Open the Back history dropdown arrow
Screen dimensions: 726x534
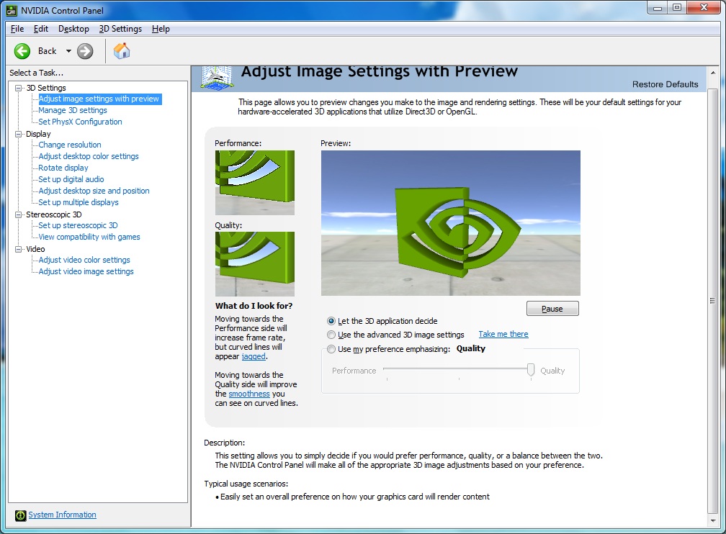[68, 51]
